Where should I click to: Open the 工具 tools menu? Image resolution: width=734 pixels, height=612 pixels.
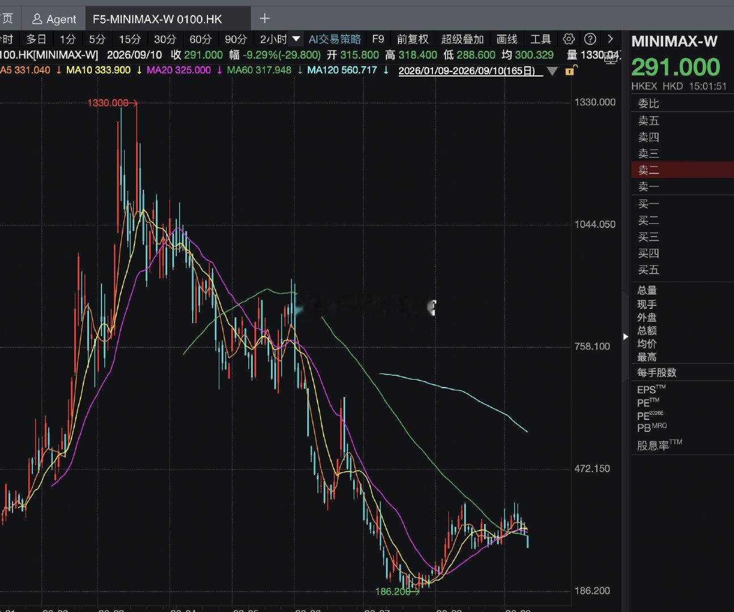tap(541, 39)
